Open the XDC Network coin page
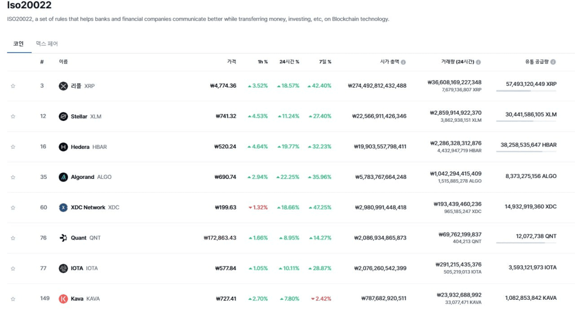Image resolution: width=575 pixels, height=311 pixels. (95, 208)
